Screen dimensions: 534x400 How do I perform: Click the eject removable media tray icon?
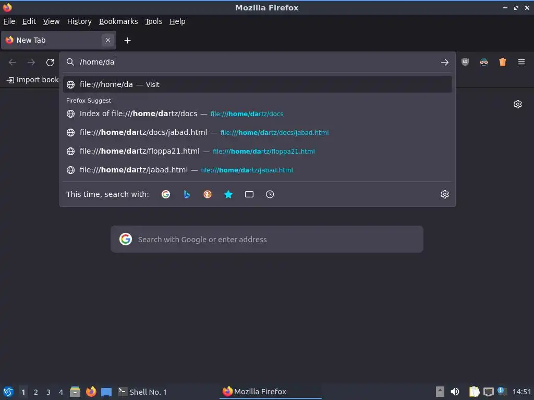(440, 392)
